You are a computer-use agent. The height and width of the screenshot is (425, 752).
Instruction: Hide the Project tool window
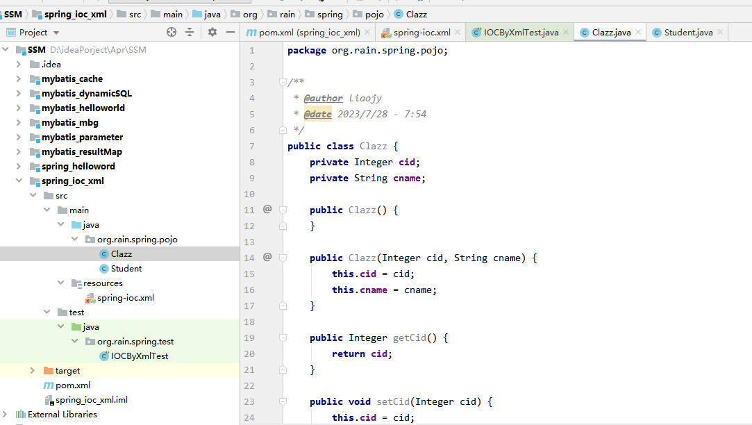pyautogui.click(x=231, y=32)
